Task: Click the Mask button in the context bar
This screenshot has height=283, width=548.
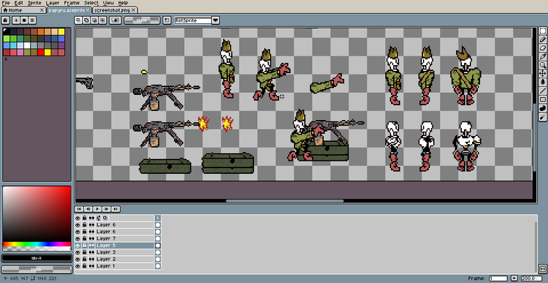Action: (142, 20)
